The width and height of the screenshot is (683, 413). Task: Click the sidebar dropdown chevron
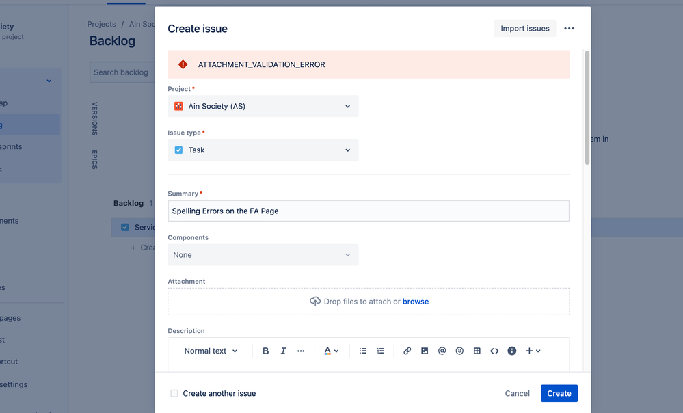click(49, 81)
